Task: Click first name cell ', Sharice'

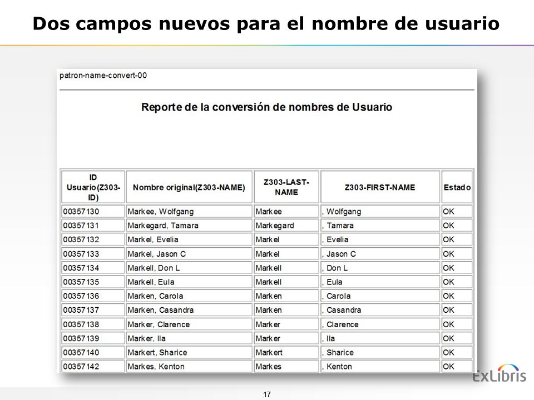Action: point(380,352)
